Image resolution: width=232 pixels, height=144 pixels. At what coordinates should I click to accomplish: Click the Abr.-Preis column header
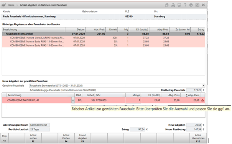(x=95, y=29)
